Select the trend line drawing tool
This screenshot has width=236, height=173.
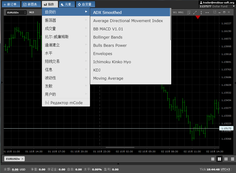(195, 13)
